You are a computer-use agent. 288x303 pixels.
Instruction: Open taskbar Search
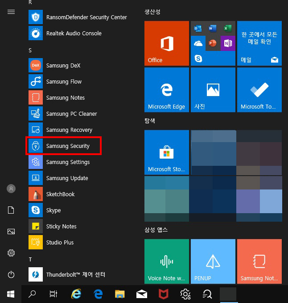(32, 294)
